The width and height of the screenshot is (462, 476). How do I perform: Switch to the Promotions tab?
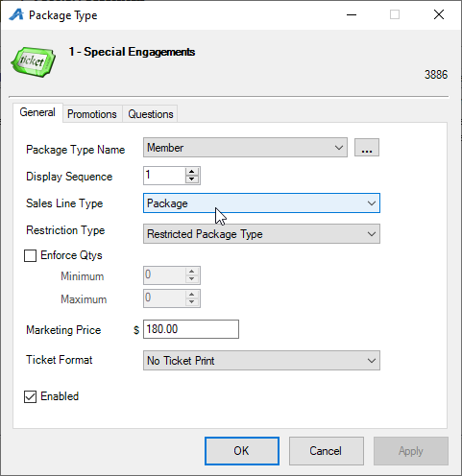coord(92,114)
